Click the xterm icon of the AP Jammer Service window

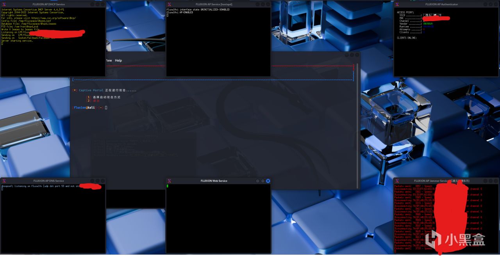(x=397, y=181)
